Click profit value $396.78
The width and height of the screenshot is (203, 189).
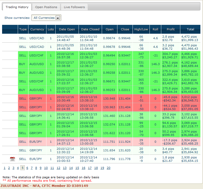tap(168, 118)
